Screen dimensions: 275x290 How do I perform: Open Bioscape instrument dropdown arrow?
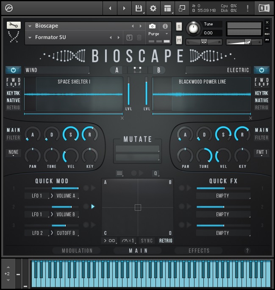[x=30, y=26]
